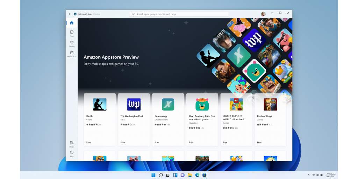Click the back arrow in the title bar
The image size is (358, 179).
point(70,14)
